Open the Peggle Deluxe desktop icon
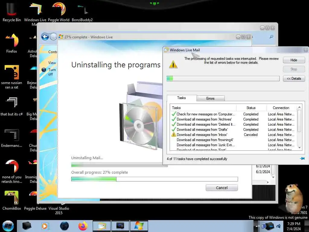Screen dimensions: 309x232 point(35,208)
